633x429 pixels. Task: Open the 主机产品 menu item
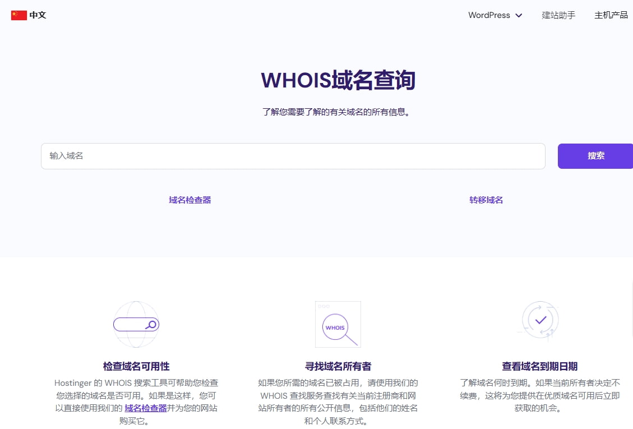tap(611, 15)
